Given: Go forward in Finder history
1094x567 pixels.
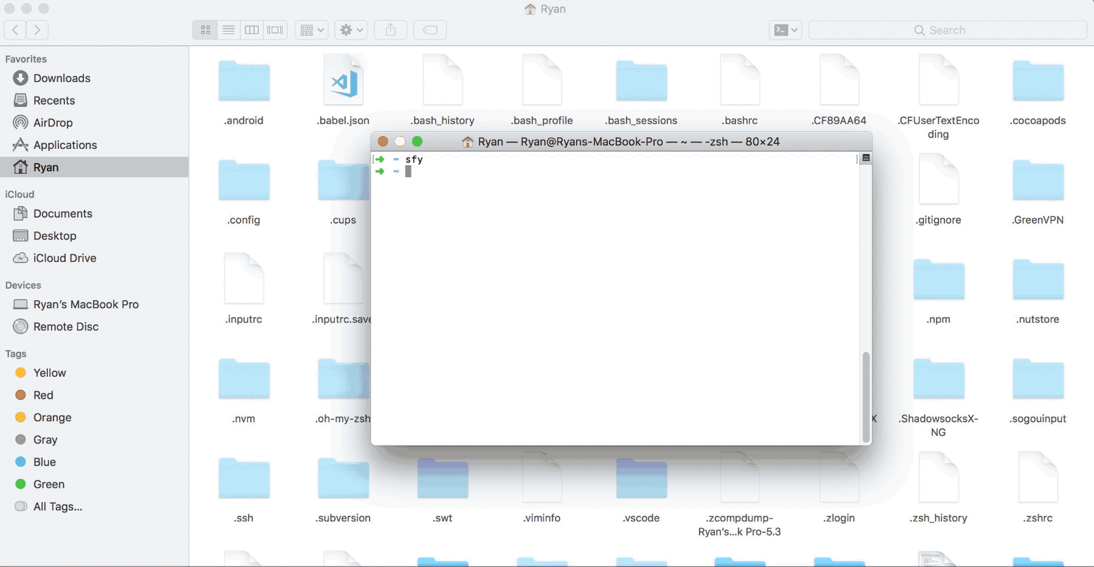Looking at the screenshot, I should 37,30.
